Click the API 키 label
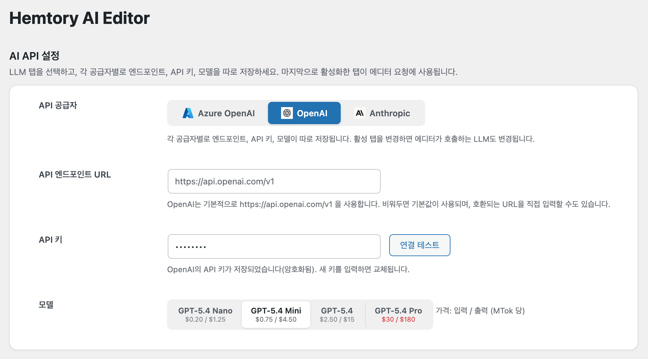 [50, 240]
